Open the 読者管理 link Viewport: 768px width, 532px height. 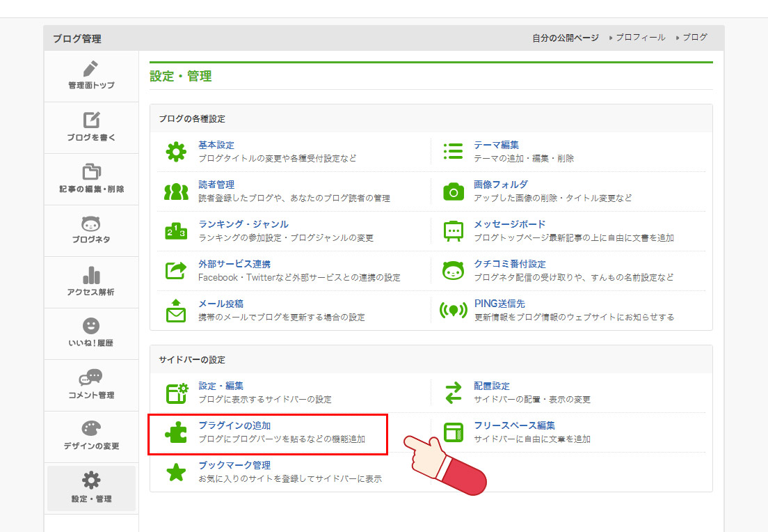(x=216, y=185)
